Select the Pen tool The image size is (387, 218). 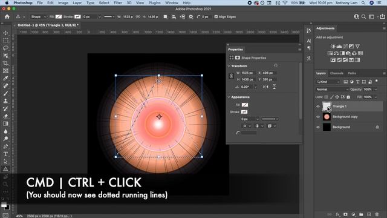click(x=5, y=147)
